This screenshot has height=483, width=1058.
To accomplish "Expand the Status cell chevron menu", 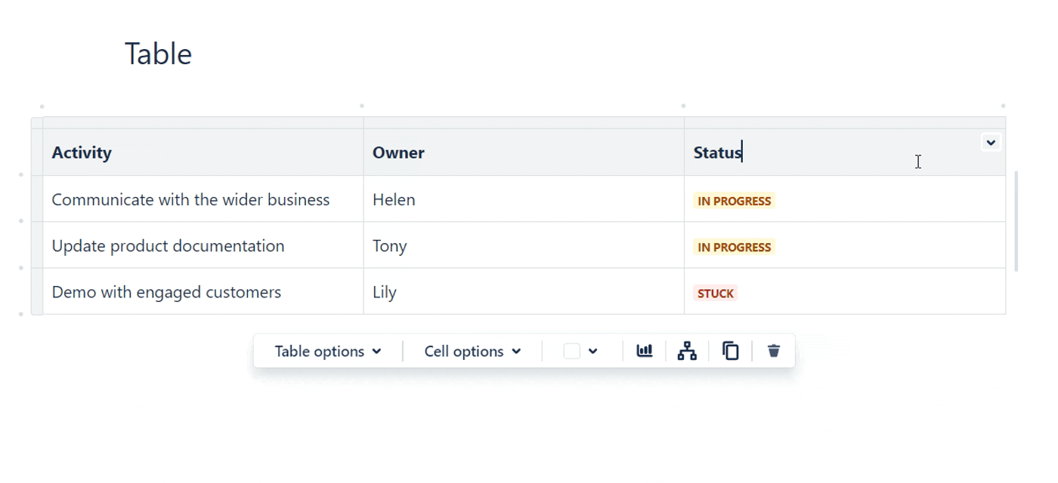I will 991,143.
